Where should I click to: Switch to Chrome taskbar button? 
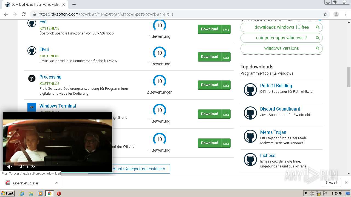[49, 193]
